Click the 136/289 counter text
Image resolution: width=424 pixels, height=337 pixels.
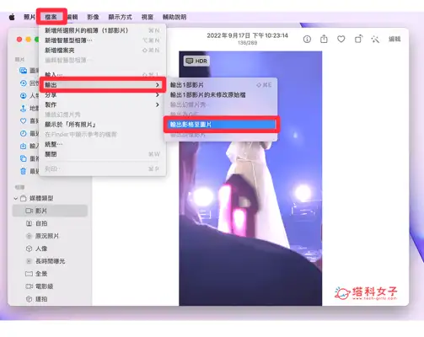pos(247,43)
